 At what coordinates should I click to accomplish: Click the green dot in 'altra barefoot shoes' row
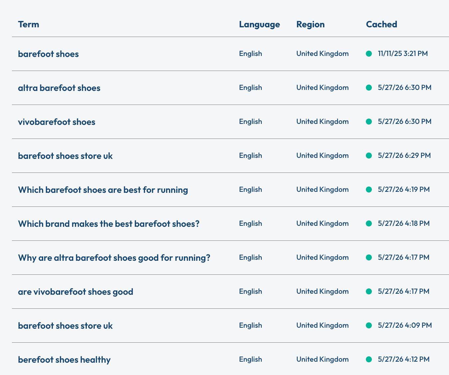click(369, 88)
